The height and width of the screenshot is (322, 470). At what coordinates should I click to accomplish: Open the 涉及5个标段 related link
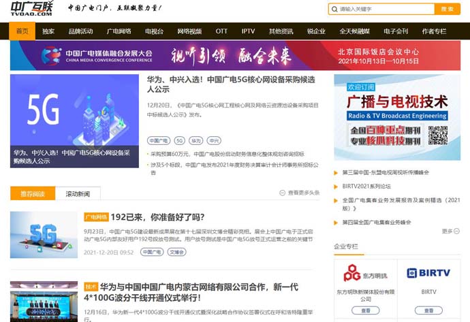(x=234, y=169)
